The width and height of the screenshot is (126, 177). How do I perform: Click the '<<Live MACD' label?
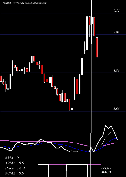(x=106, y=170)
